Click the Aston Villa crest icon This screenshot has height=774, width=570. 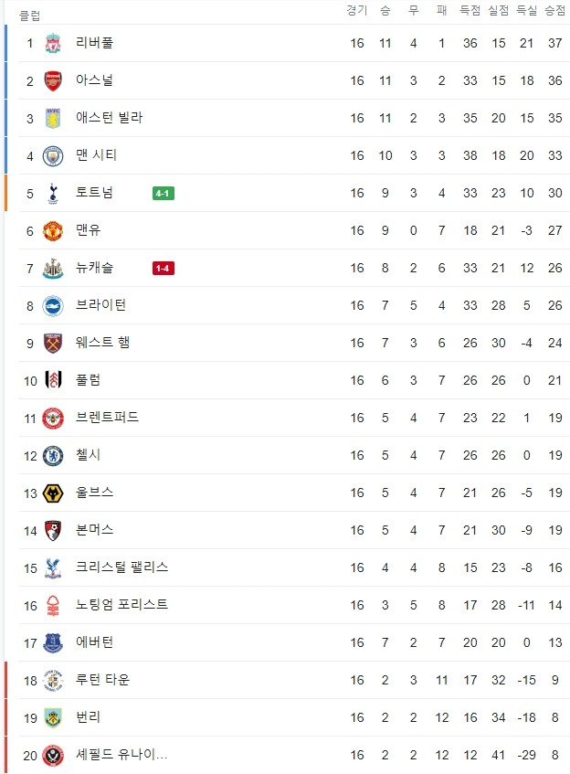(53, 119)
